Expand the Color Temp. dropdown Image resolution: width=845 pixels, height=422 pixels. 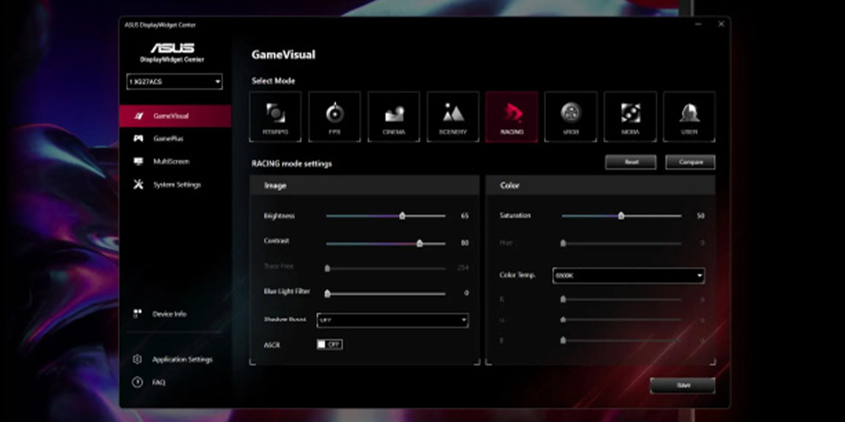[x=629, y=276]
